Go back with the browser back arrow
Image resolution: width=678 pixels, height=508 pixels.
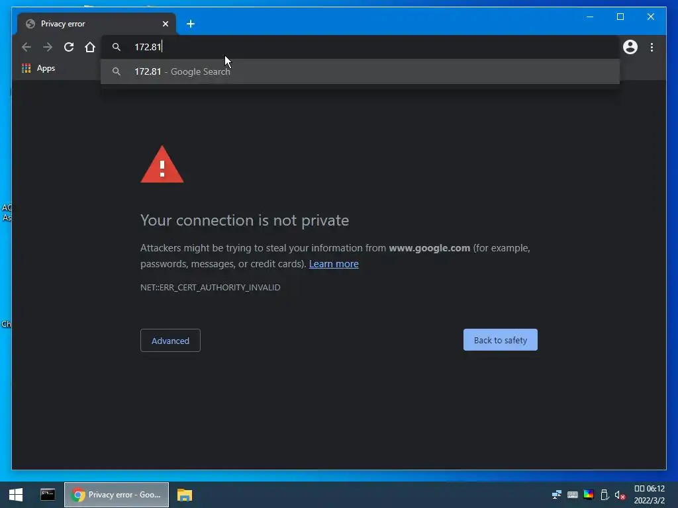point(26,47)
